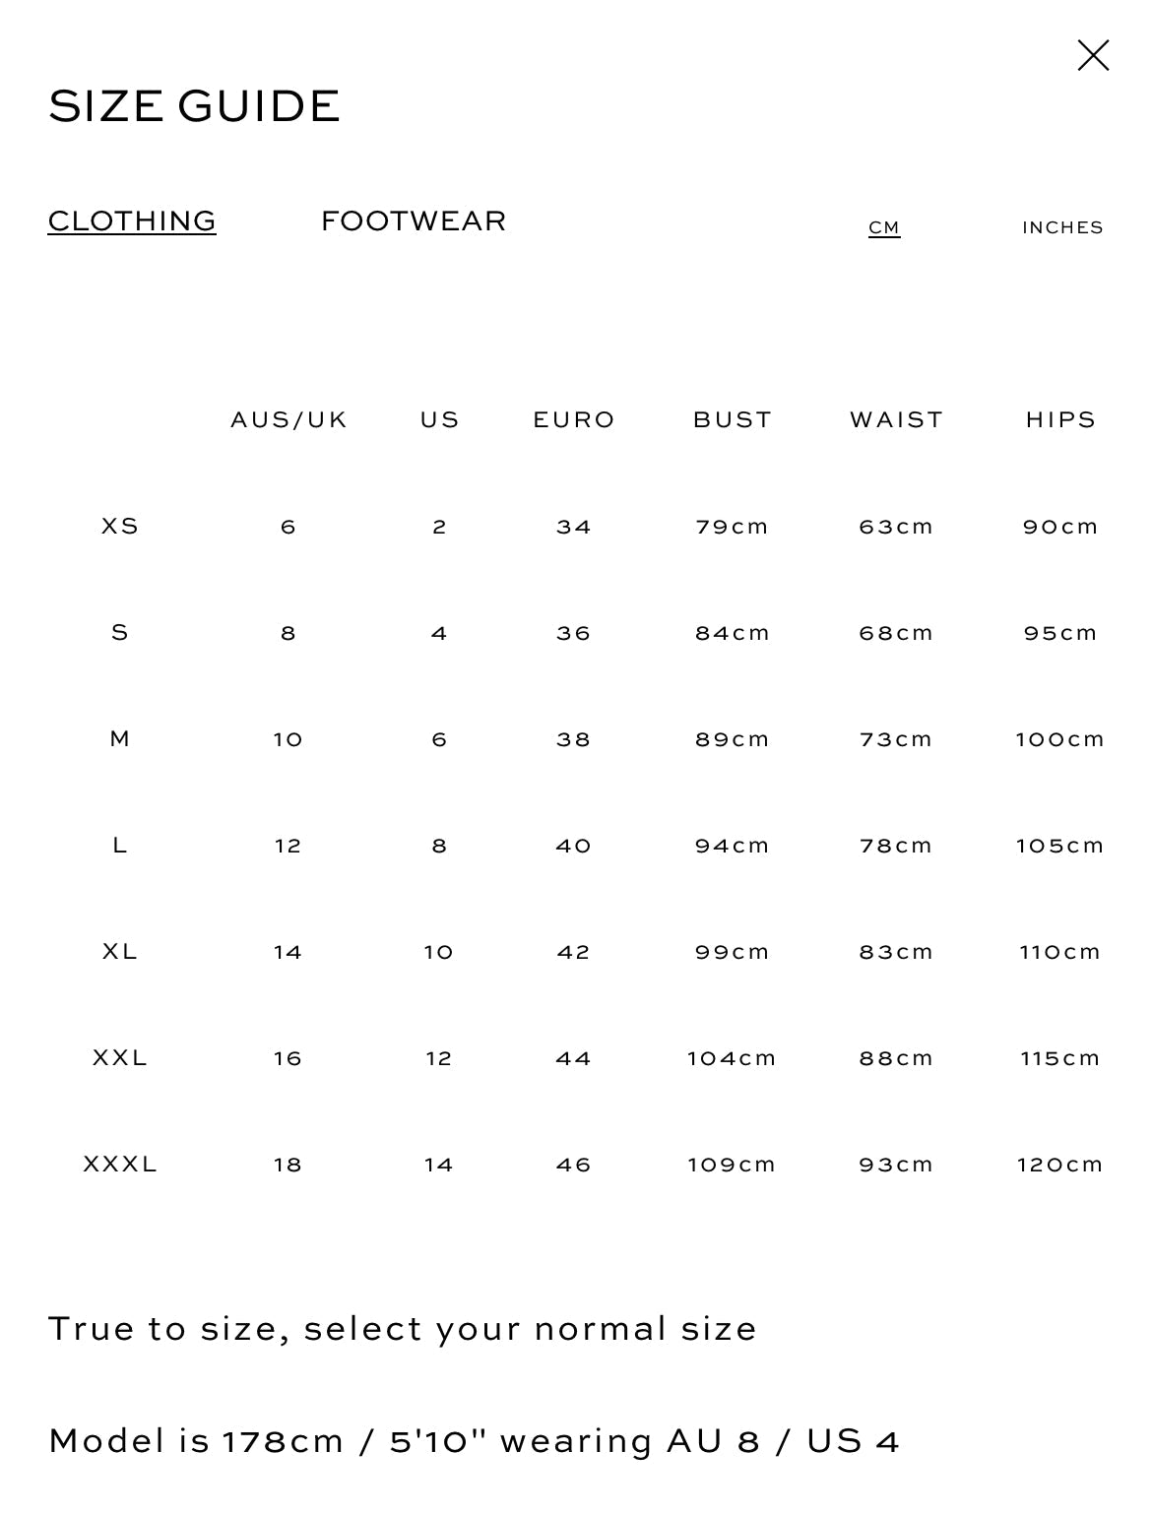
Task: Click the EURO 42 size cell
Action: pos(574,952)
